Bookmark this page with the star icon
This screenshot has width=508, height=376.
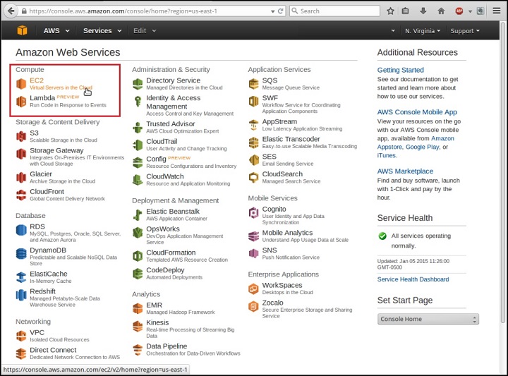point(390,11)
